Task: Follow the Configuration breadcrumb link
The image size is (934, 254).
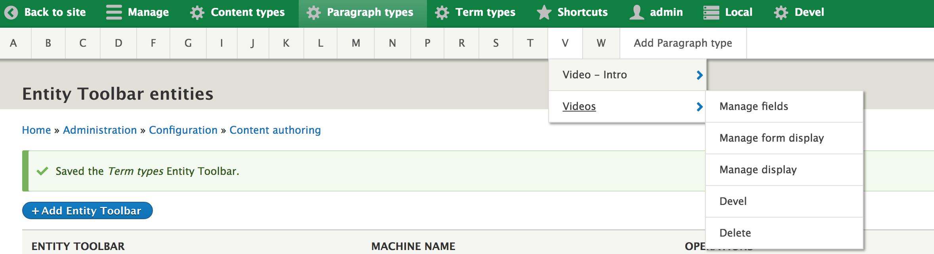Action: (183, 130)
